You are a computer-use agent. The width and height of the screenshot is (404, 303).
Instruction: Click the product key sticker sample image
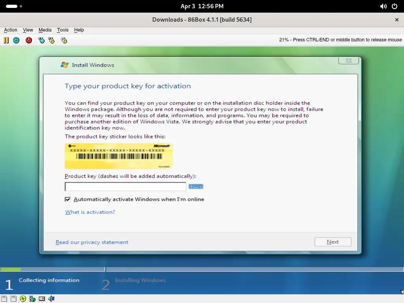point(118,156)
